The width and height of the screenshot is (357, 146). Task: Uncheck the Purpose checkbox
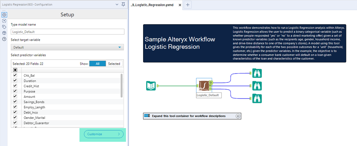click(x=15, y=91)
